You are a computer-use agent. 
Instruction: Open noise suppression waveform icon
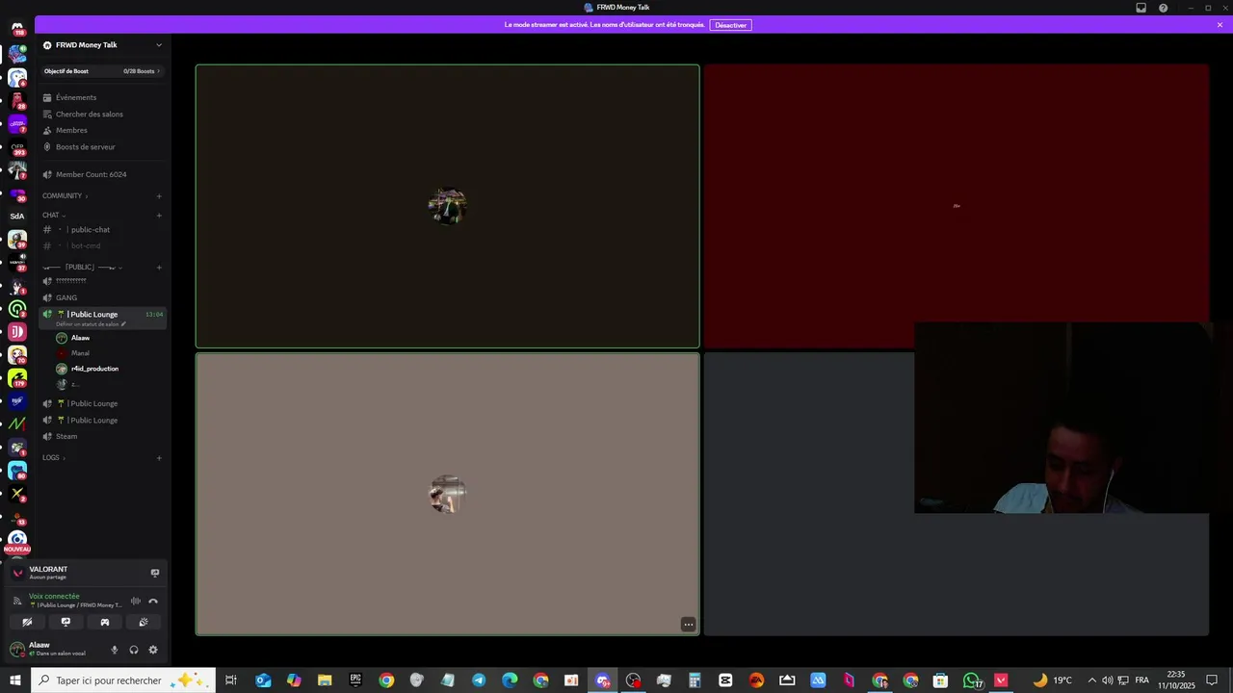coord(136,601)
